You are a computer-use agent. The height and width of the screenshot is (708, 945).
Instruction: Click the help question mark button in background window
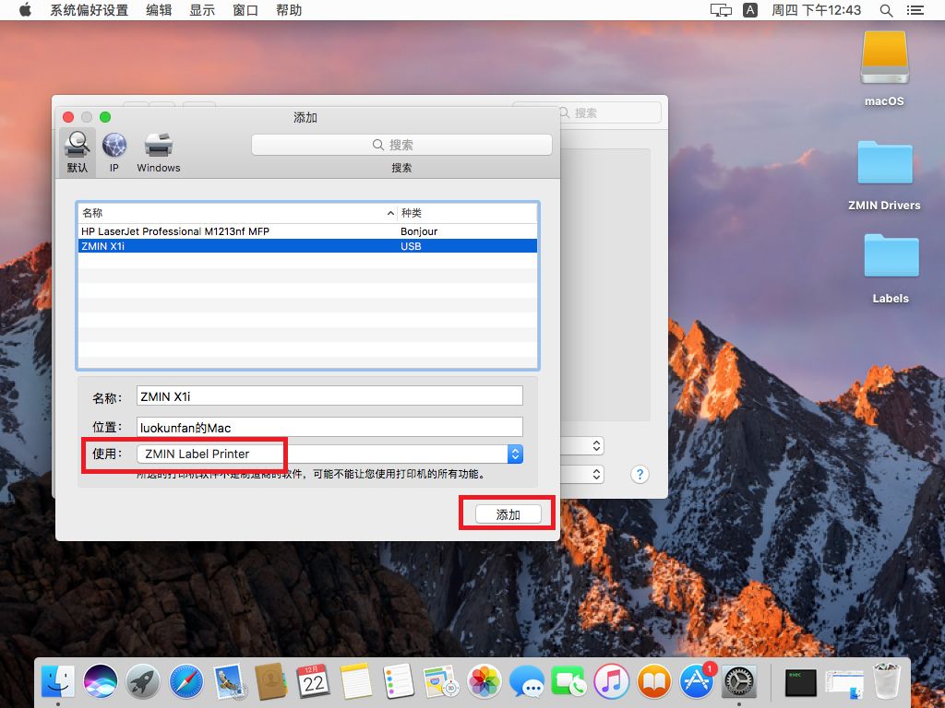click(640, 475)
